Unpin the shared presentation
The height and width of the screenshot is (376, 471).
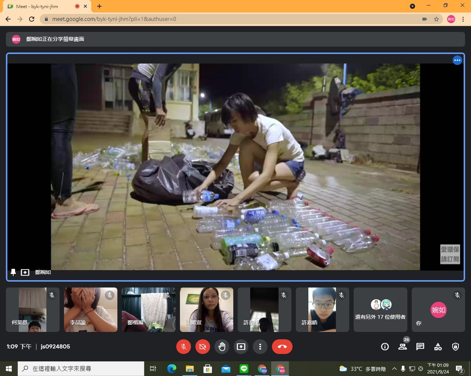coord(13,272)
